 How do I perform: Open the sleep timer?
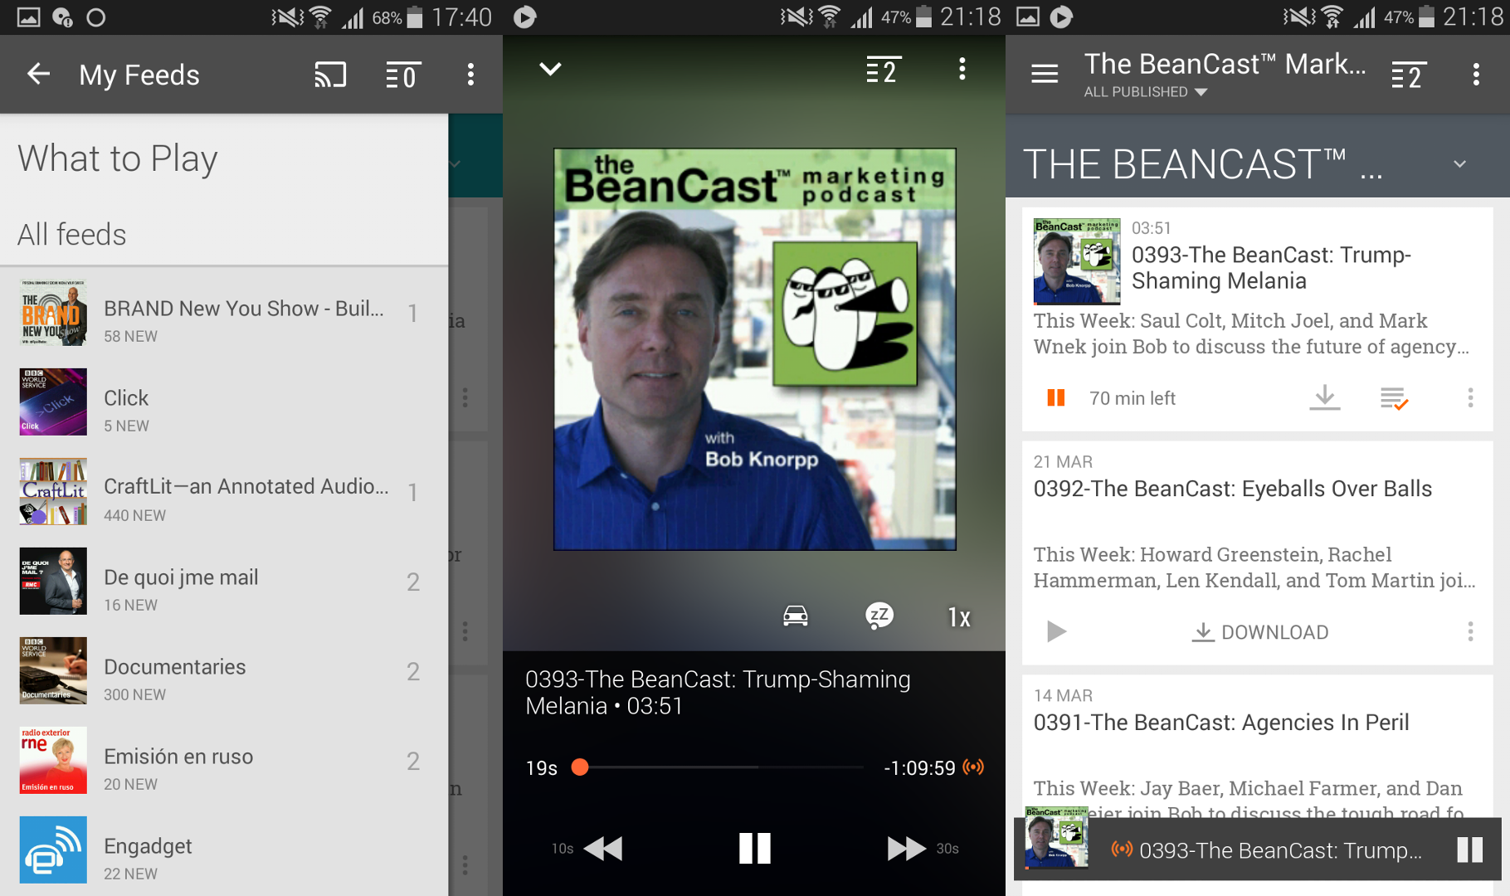click(x=879, y=616)
